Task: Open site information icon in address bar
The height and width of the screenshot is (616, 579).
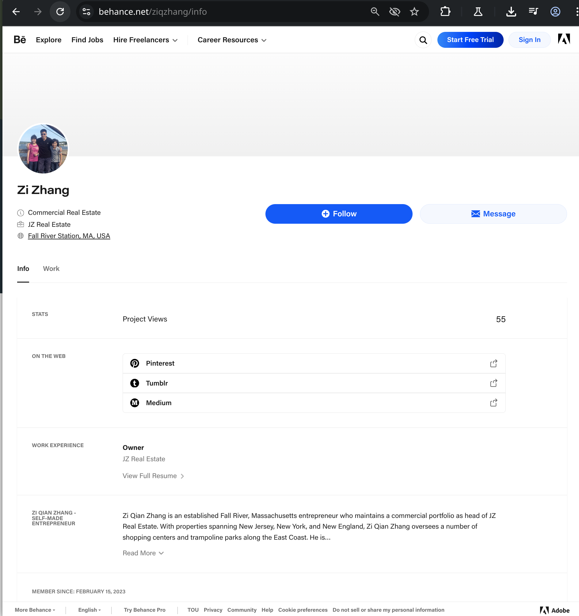Action: click(86, 12)
